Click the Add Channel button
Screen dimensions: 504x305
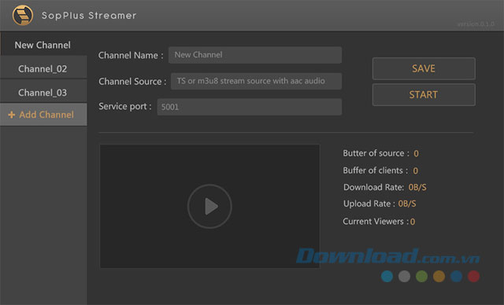point(43,115)
